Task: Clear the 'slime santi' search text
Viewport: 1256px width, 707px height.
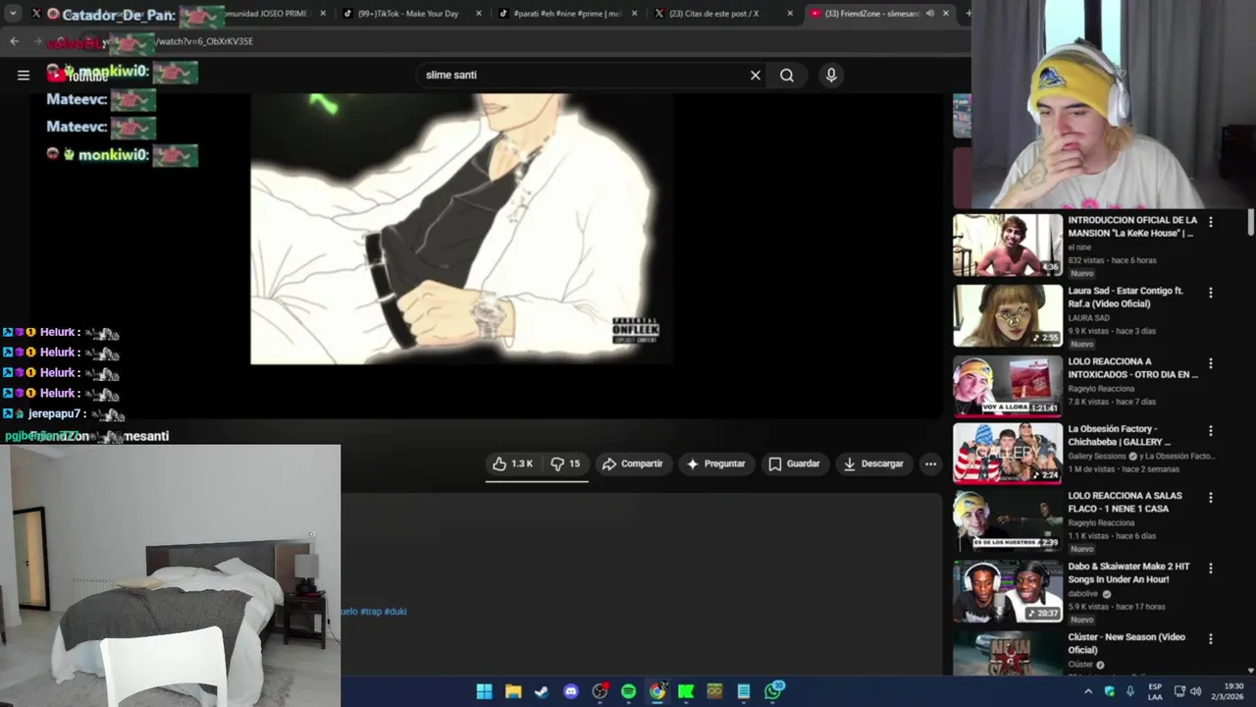Action: point(756,75)
